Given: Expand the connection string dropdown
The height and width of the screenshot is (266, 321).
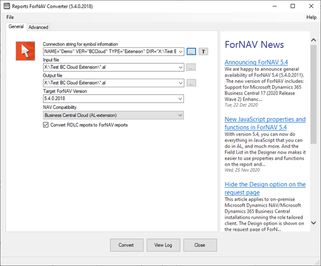Looking at the screenshot, I should [180, 52].
